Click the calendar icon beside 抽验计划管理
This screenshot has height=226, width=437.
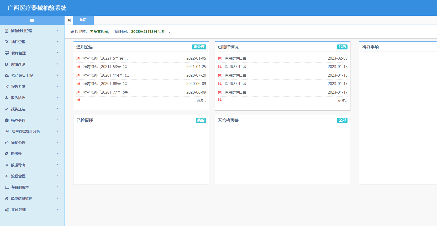click(7, 31)
